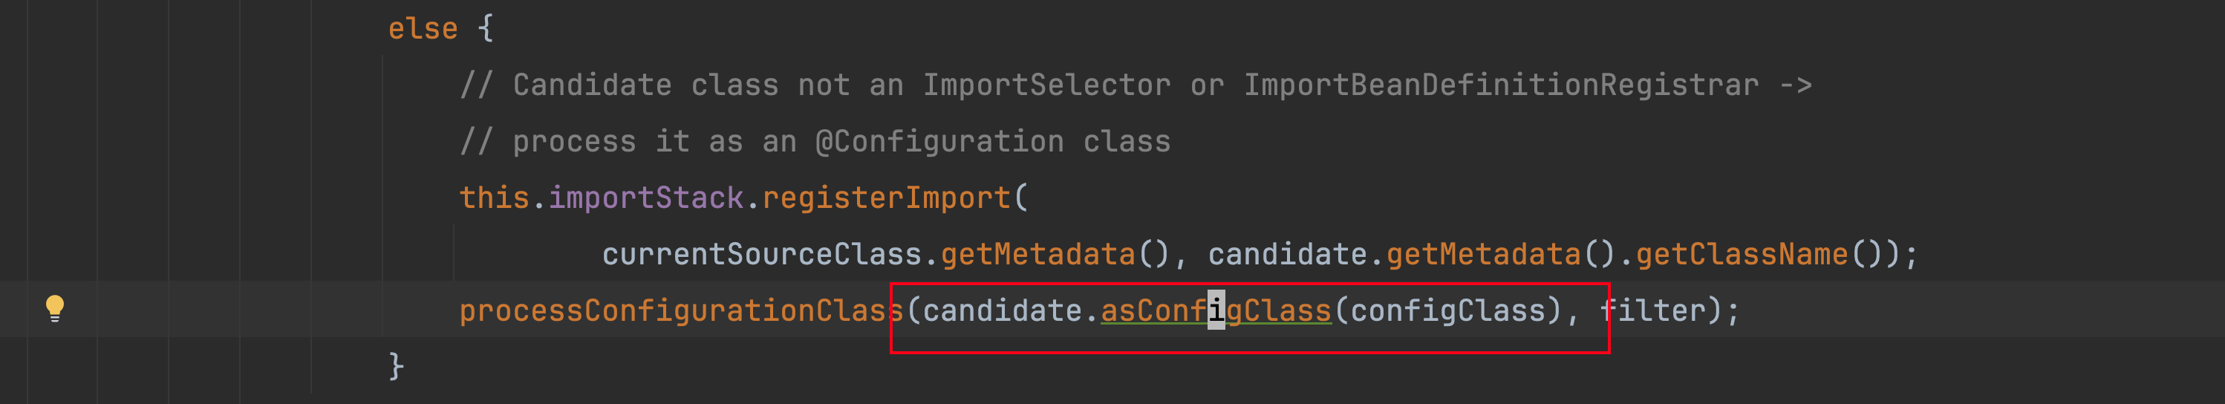Click the registerImport method call
This screenshot has width=2225, height=404.
coord(886,198)
